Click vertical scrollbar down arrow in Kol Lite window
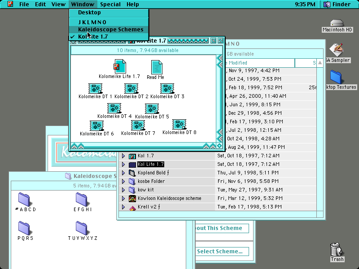Viewport: 359px width, 269px height. point(219,139)
